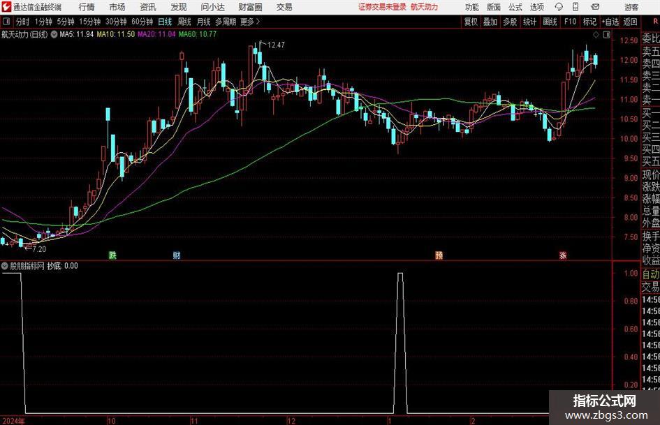Screen dimensions: 660x425
Task: Click the red 航天动力 stock name in title bar
Action: pyautogui.click(x=425, y=7)
